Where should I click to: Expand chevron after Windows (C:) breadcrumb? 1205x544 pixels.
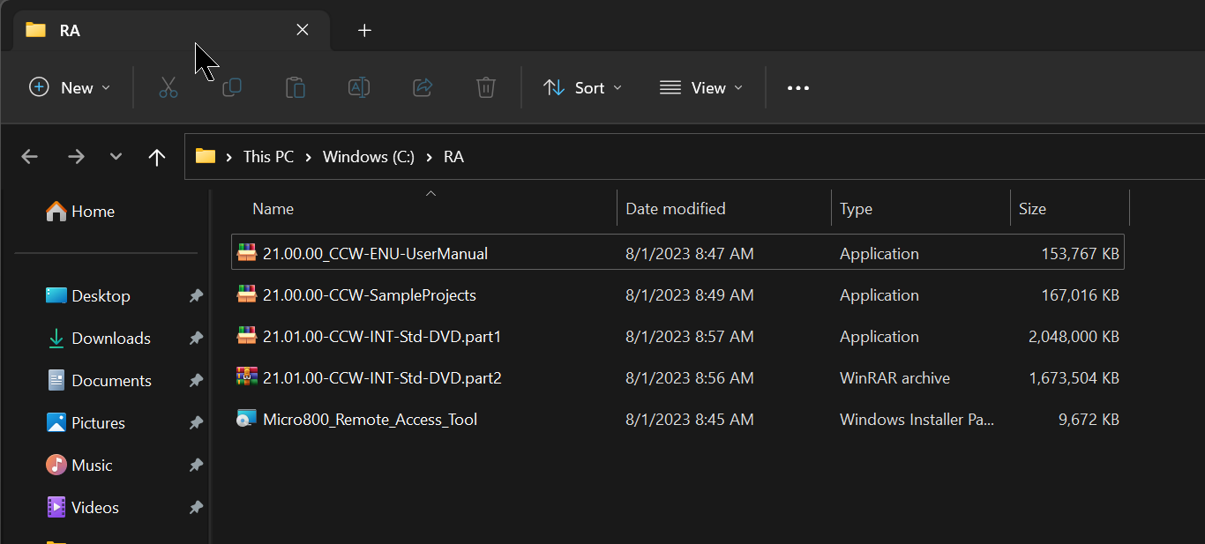[x=429, y=157]
